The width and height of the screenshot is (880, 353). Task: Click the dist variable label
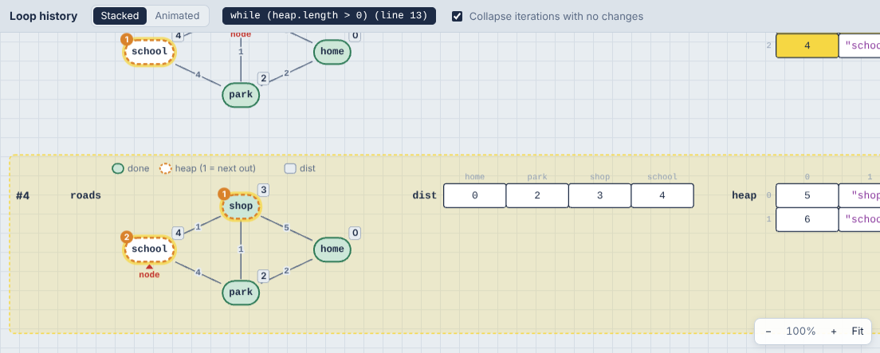click(x=425, y=196)
